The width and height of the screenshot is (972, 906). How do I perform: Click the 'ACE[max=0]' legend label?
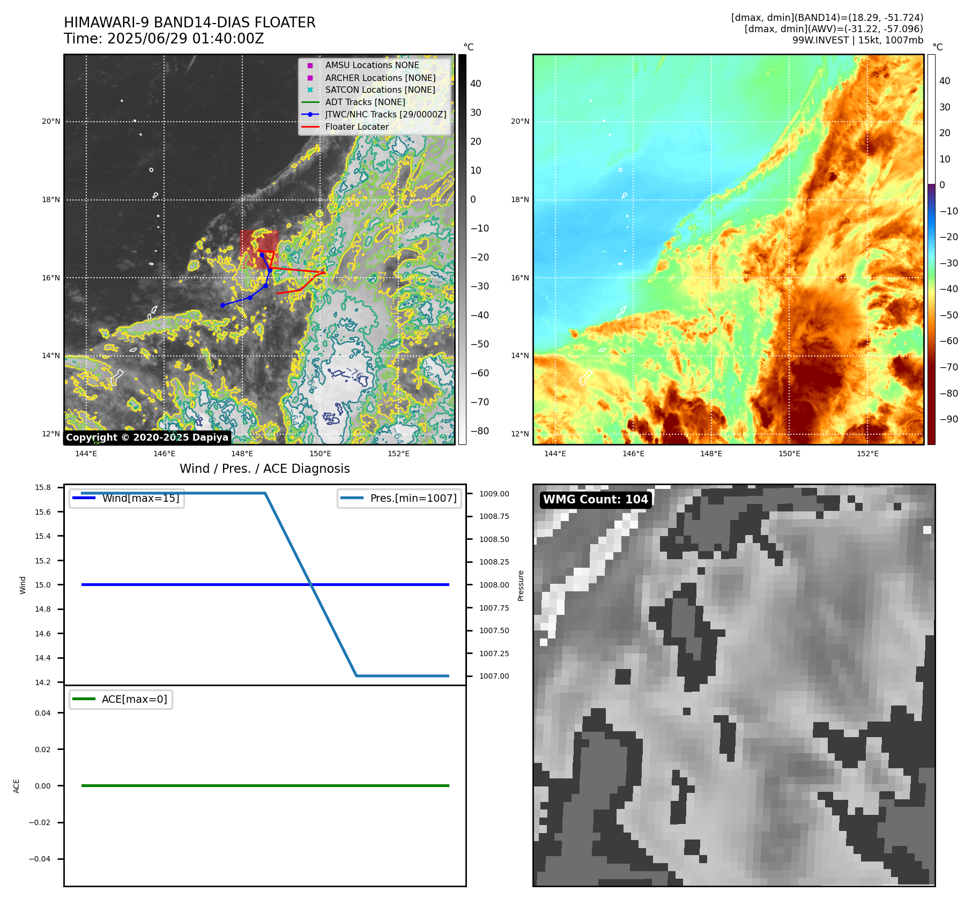click(135, 699)
